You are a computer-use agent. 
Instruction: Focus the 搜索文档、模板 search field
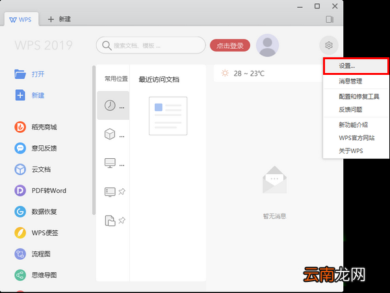(151, 46)
